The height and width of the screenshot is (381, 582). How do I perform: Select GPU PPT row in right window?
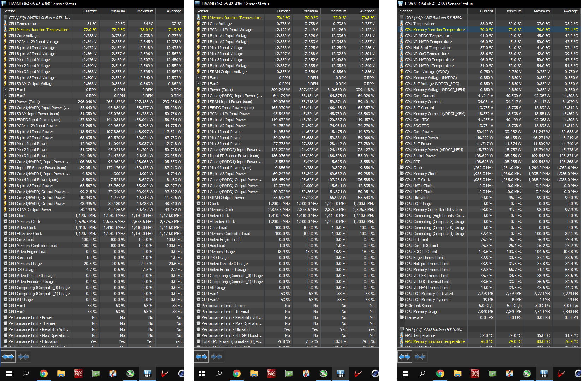[489, 162]
